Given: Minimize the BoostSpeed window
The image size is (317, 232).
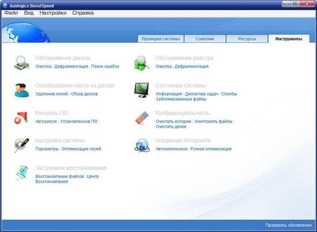Looking at the screenshot, I should click(x=286, y=4).
